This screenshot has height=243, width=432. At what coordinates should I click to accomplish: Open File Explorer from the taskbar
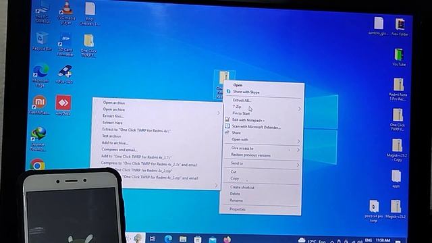(x=183, y=239)
